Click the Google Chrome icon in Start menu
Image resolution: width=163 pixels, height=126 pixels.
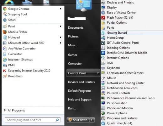pos(5,9)
